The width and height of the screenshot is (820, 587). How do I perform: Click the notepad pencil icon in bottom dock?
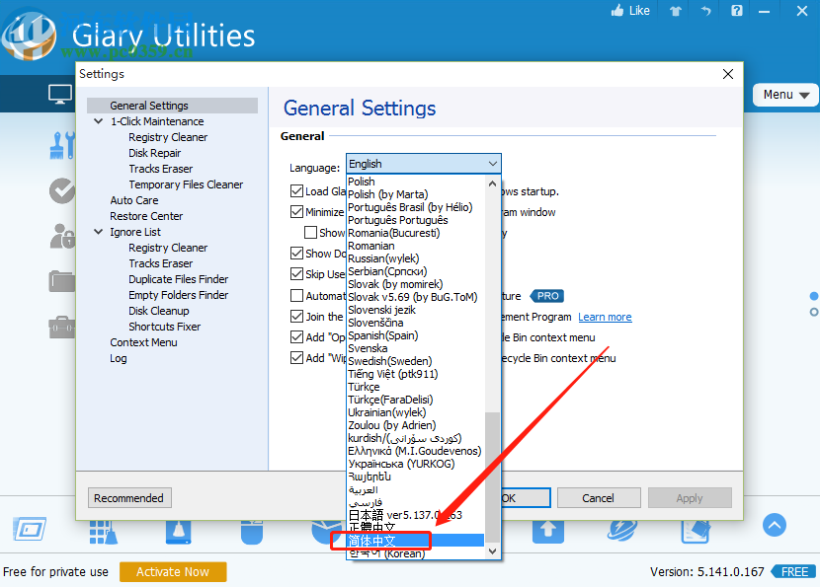(696, 532)
